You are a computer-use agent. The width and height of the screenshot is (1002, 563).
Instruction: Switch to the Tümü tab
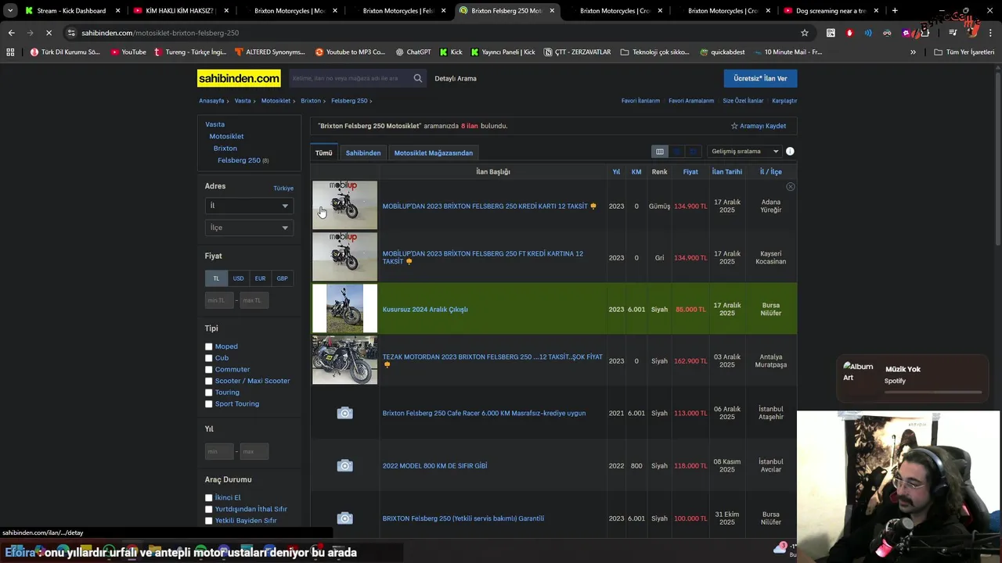click(x=324, y=152)
